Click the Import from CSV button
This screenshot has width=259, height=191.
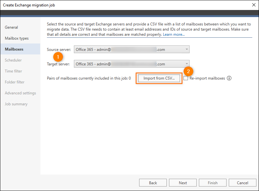tap(159, 78)
